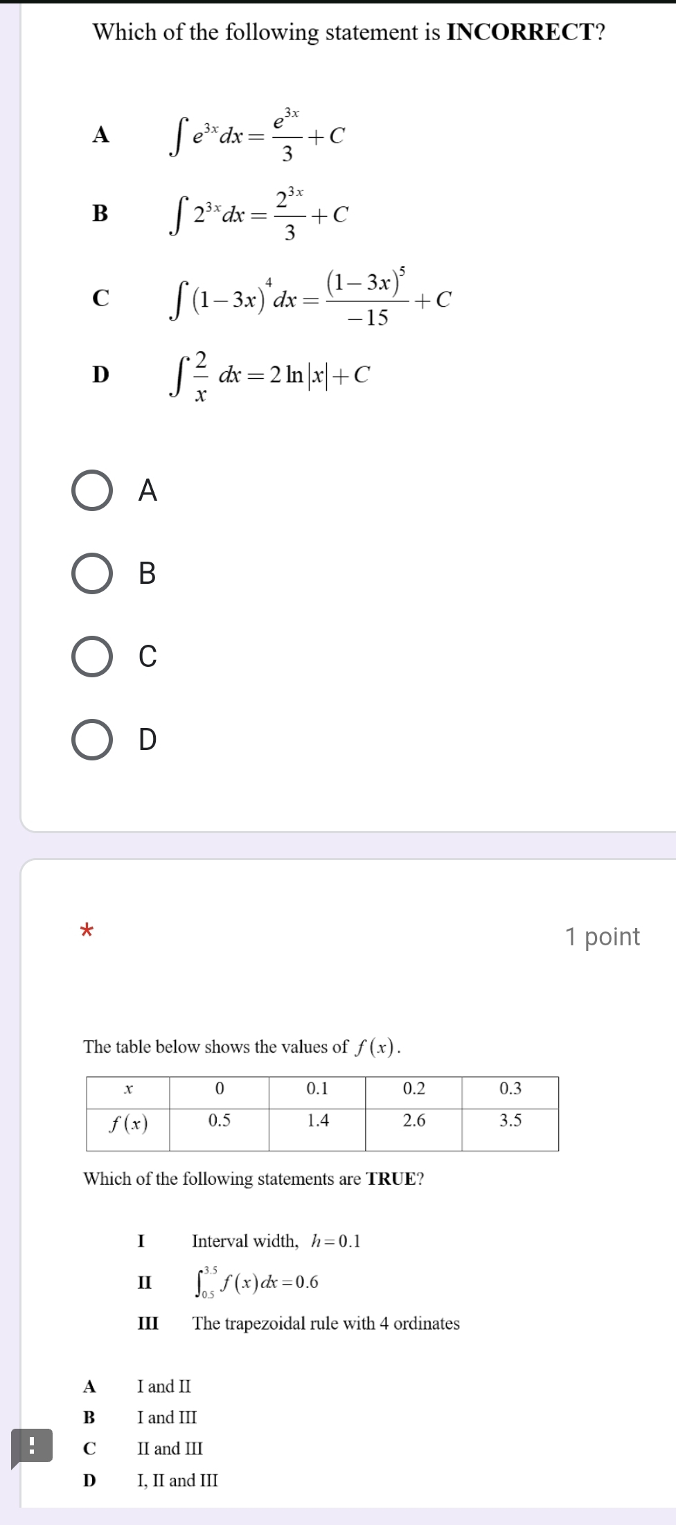676x1525 pixels.
Task: Click "Which of the following statements are TRUE?"
Action: tap(254, 1179)
